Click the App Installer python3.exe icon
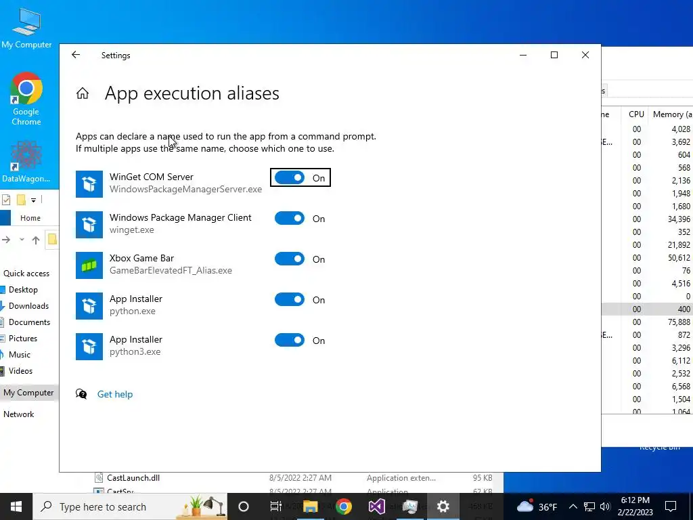Image resolution: width=693 pixels, height=520 pixels. click(89, 347)
